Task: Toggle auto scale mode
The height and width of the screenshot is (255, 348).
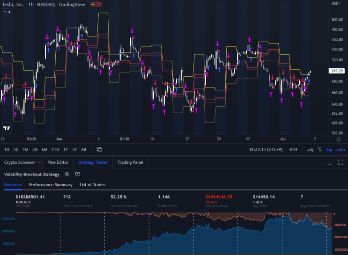Action: (x=341, y=149)
